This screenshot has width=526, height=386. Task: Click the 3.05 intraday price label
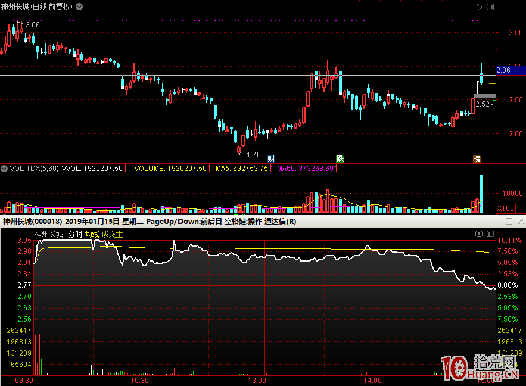tap(24, 241)
